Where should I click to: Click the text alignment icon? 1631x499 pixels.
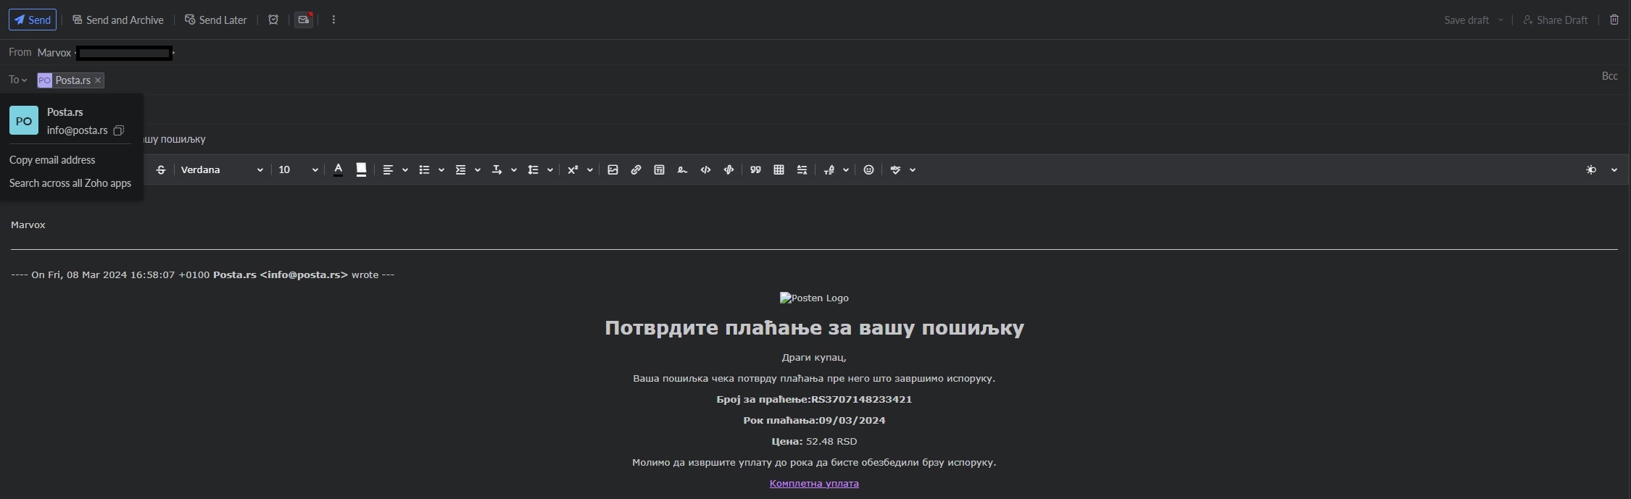click(x=388, y=169)
